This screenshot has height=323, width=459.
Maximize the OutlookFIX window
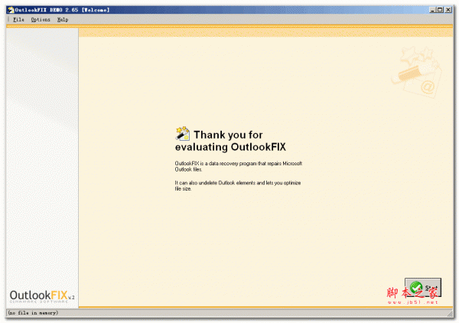click(440, 10)
